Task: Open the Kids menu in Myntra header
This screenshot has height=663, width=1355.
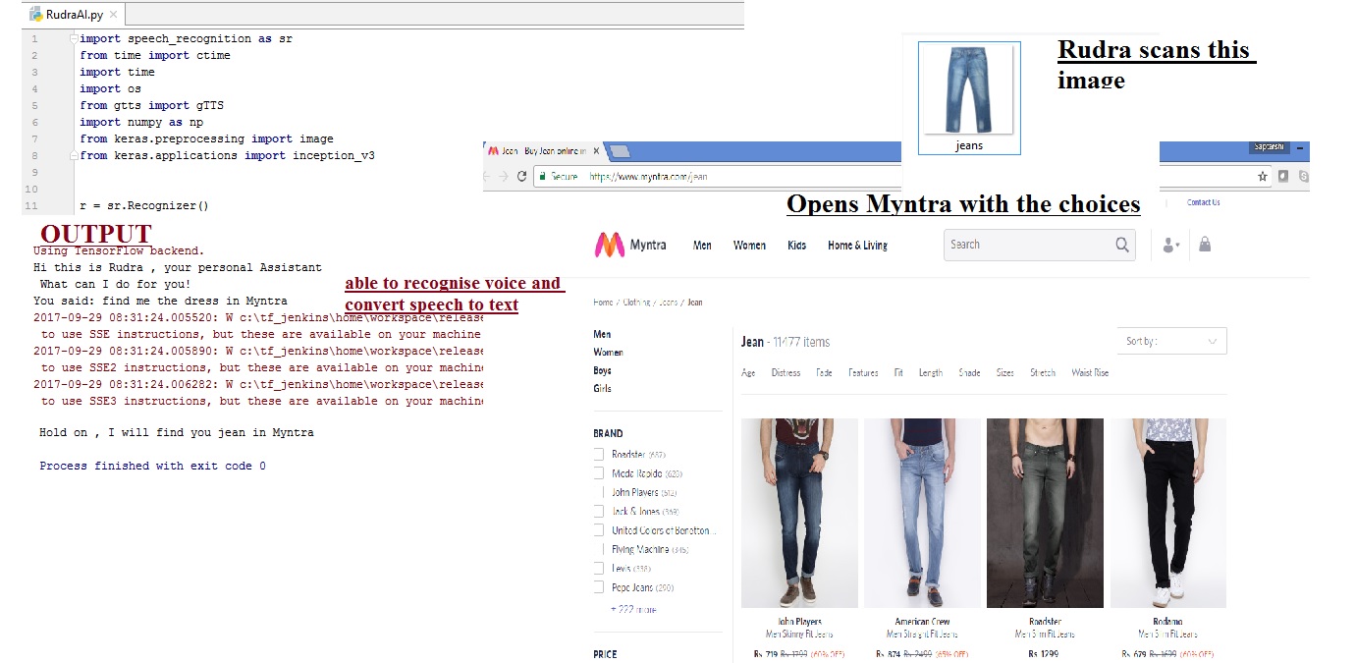Action: tap(796, 246)
